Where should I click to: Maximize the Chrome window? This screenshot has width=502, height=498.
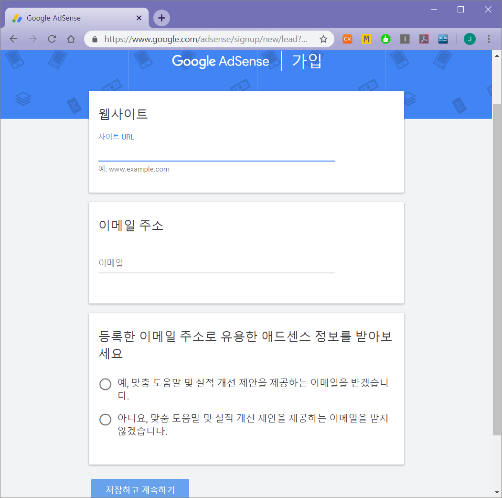click(x=461, y=10)
